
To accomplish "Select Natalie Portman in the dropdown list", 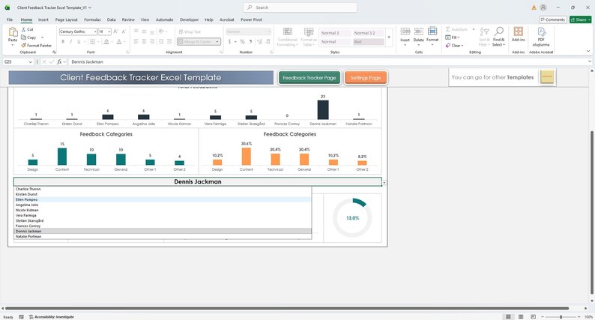I will [x=163, y=236].
